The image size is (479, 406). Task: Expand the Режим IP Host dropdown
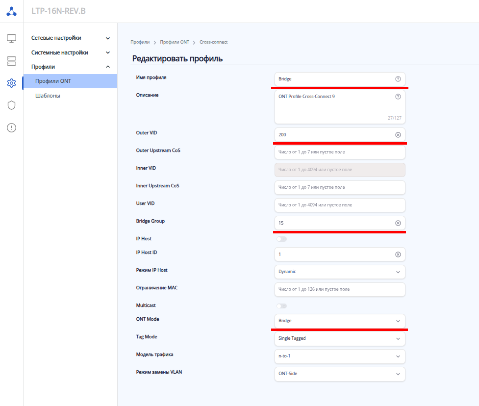tap(340, 272)
